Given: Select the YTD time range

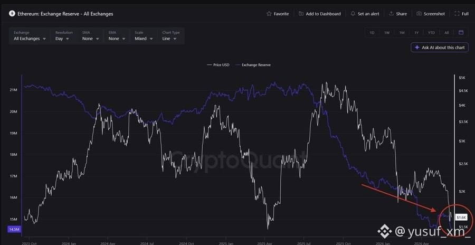Looking at the screenshot, I should click(x=431, y=32).
